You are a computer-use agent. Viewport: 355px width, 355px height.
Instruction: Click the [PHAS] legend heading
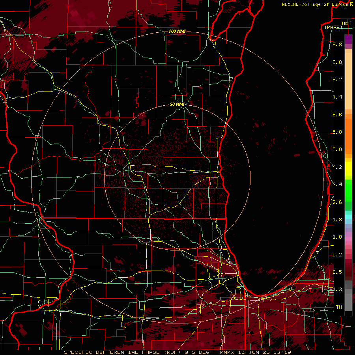pos(333,28)
